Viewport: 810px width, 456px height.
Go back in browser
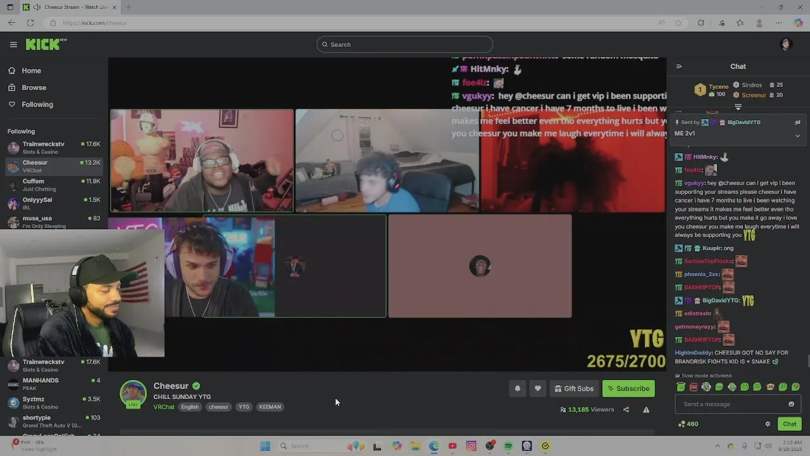(x=11, y=23)
